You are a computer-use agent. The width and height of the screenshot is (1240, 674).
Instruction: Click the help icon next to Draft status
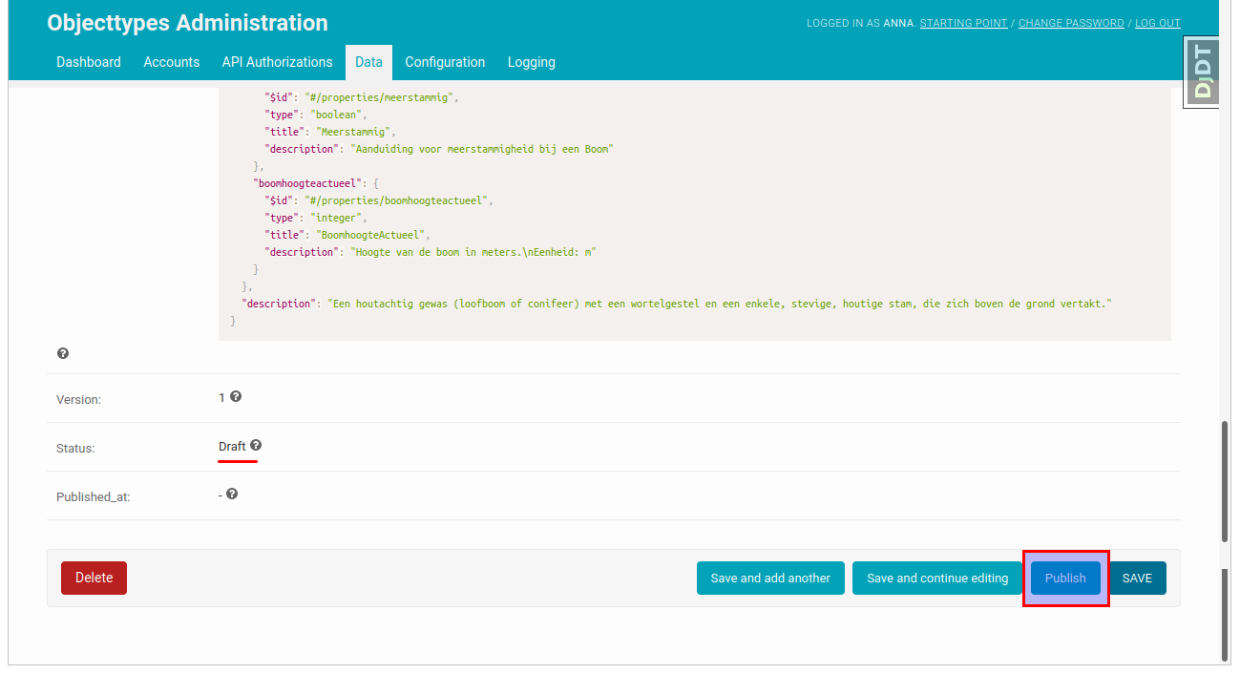click(256, 445)
